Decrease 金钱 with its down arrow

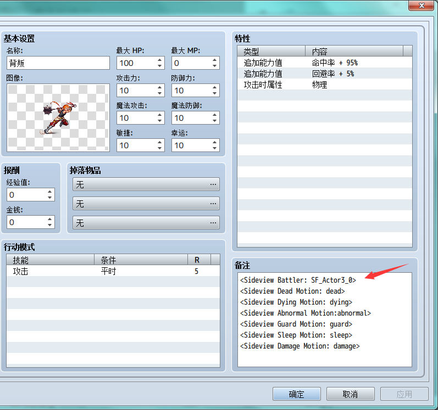[49, 225]
